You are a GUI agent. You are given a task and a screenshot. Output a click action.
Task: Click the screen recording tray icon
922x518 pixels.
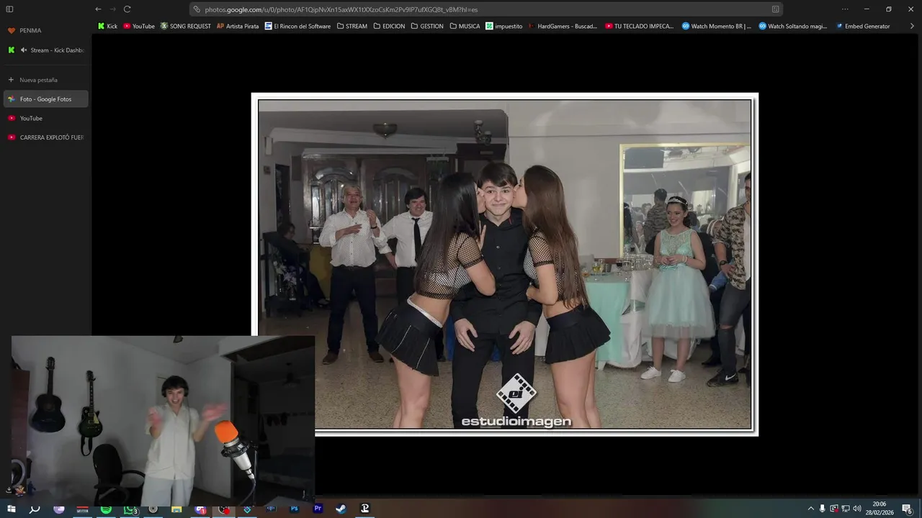click(x=834, y=509)
